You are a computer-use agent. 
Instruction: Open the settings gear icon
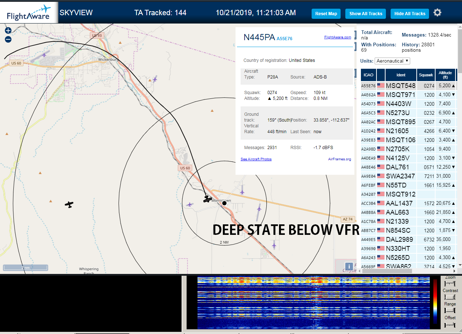(x=437, y=13)
